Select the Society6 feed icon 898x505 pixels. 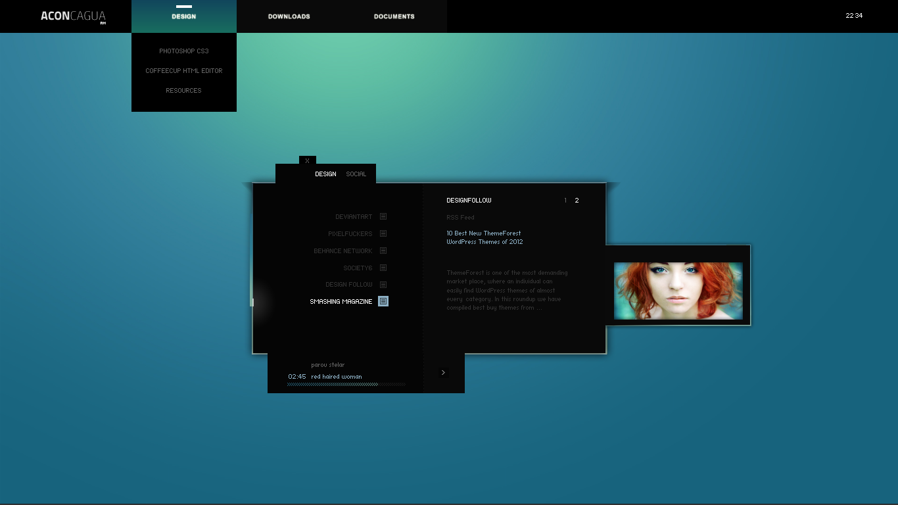pyautogui.click(x=383, y=268)
